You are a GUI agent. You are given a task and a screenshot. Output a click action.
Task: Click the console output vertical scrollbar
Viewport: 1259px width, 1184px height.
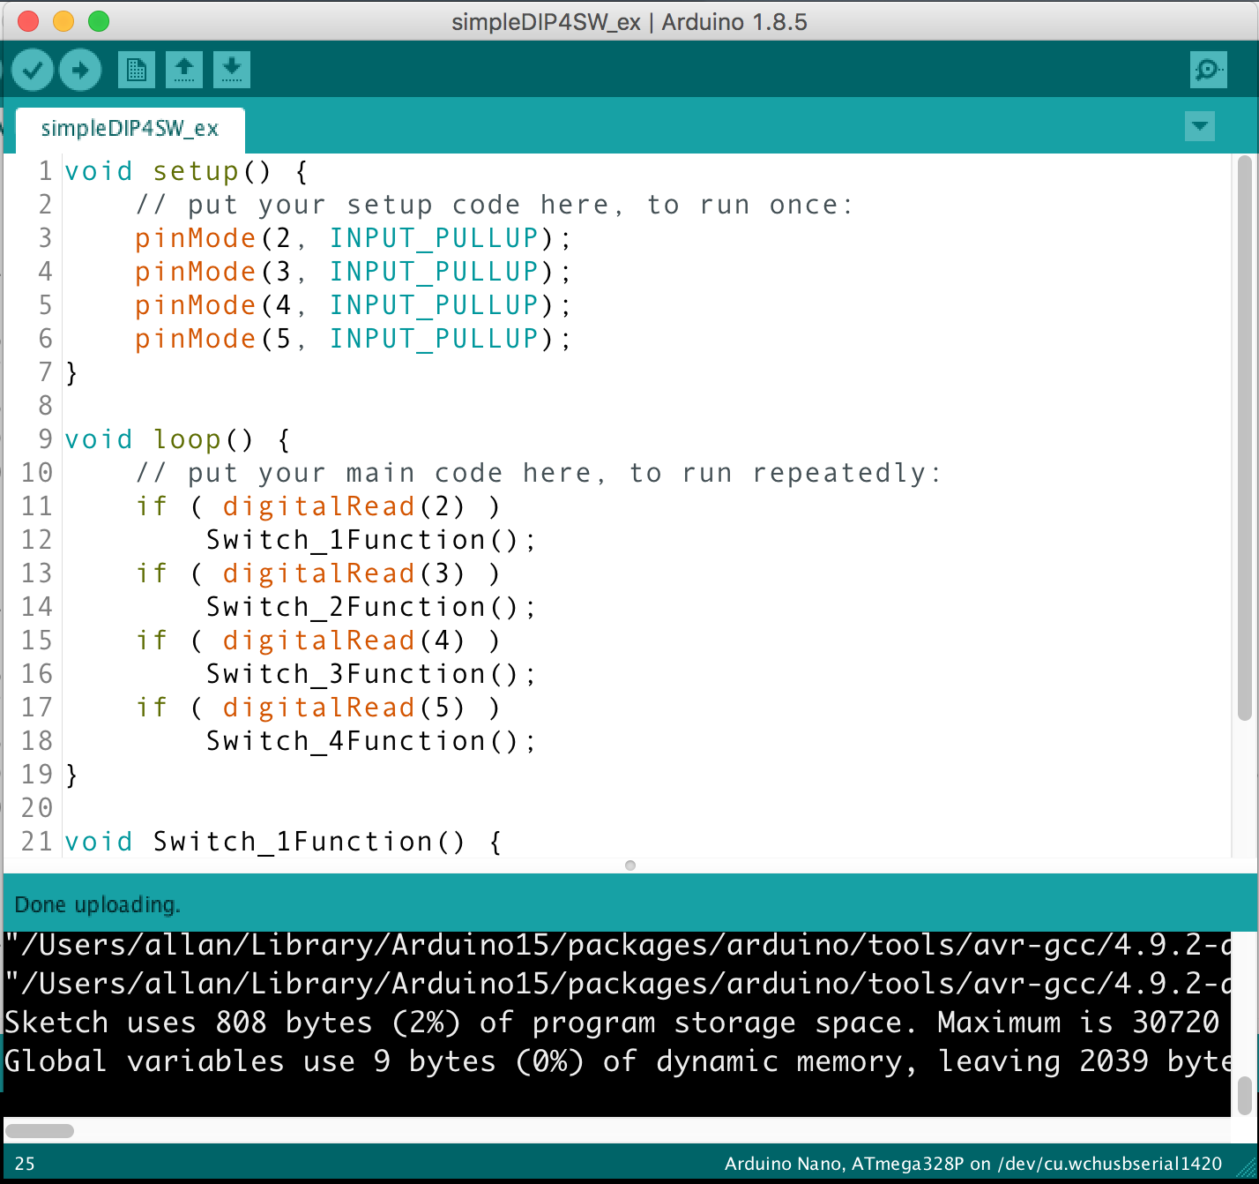click(1244, 1095)
